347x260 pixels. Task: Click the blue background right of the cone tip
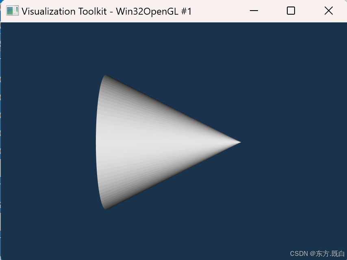(292, 142)
